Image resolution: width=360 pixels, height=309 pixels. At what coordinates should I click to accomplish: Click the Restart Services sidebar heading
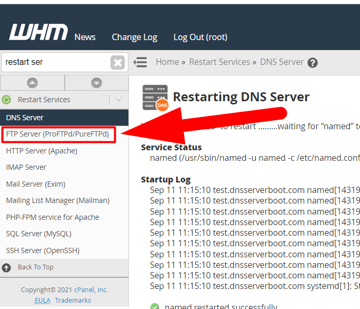click(x=44, y=100)
